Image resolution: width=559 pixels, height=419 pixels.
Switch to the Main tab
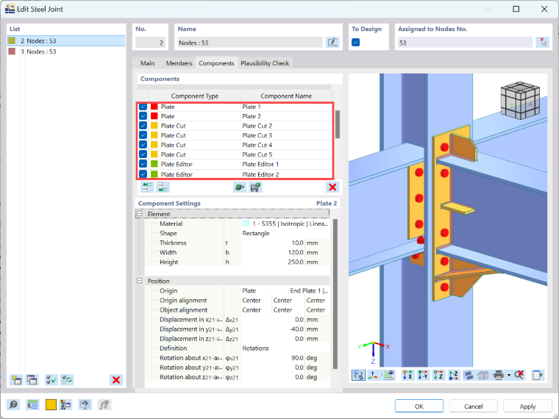147,63
